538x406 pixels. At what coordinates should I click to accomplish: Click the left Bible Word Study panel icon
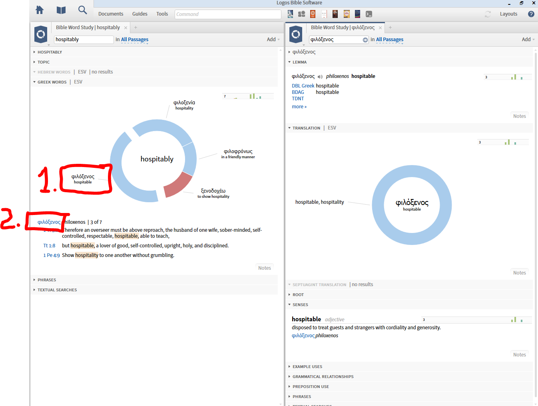click(41, 34)
